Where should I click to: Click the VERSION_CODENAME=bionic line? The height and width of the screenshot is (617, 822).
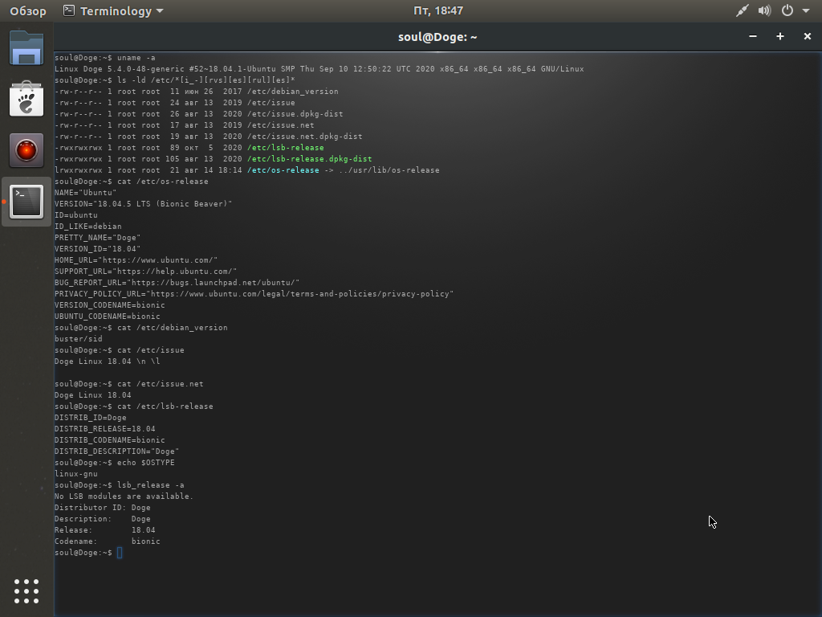pos(109,304)
